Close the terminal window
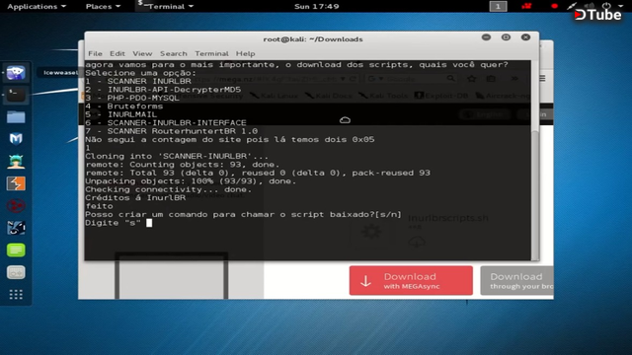The image size is (632, 355). click(525, 37)
